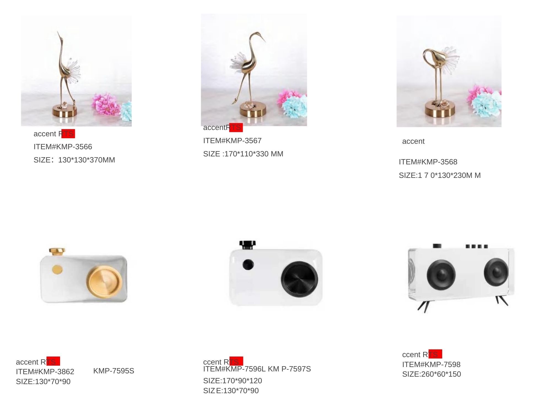Click the ITEM#KMP-3566 label
551x413 pixels.
63,147
